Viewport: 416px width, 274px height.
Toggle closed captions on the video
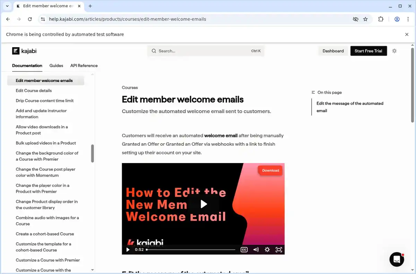click(244, 249)
